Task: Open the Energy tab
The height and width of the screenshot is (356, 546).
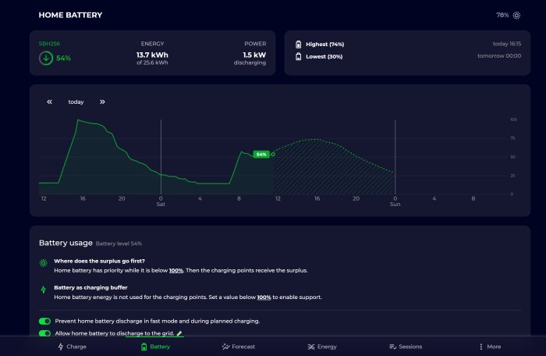Action: click(x=322, y=347)
